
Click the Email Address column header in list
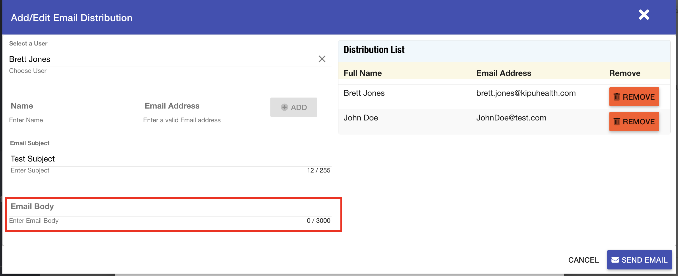(x=504, y=73)
